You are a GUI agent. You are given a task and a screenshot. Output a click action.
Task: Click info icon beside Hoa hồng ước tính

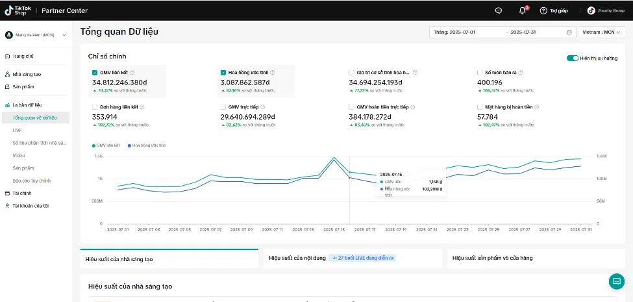pos(272,73)
